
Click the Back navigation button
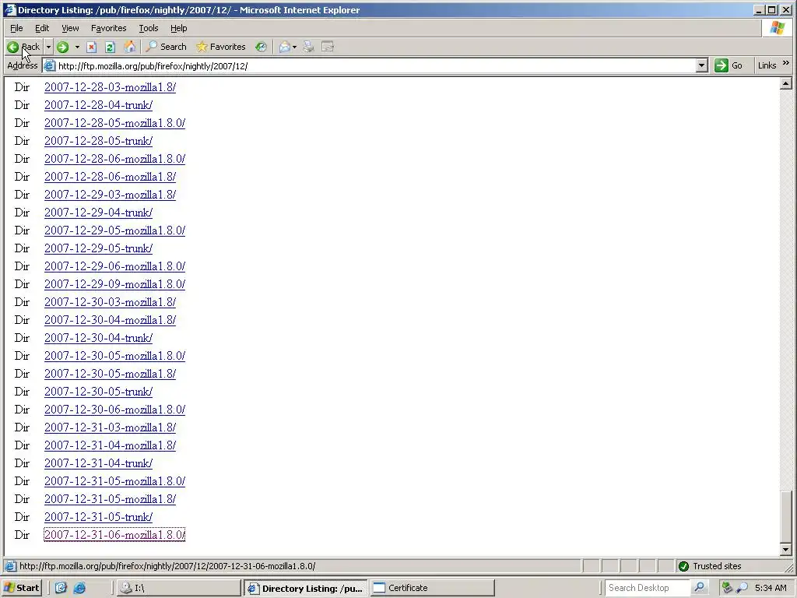[x=23, y=47]
